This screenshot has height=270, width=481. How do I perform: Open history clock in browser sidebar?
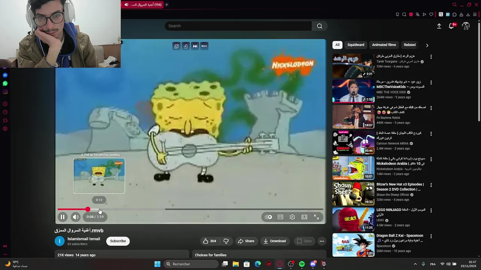pyautogui.click(x=5, y=112)
